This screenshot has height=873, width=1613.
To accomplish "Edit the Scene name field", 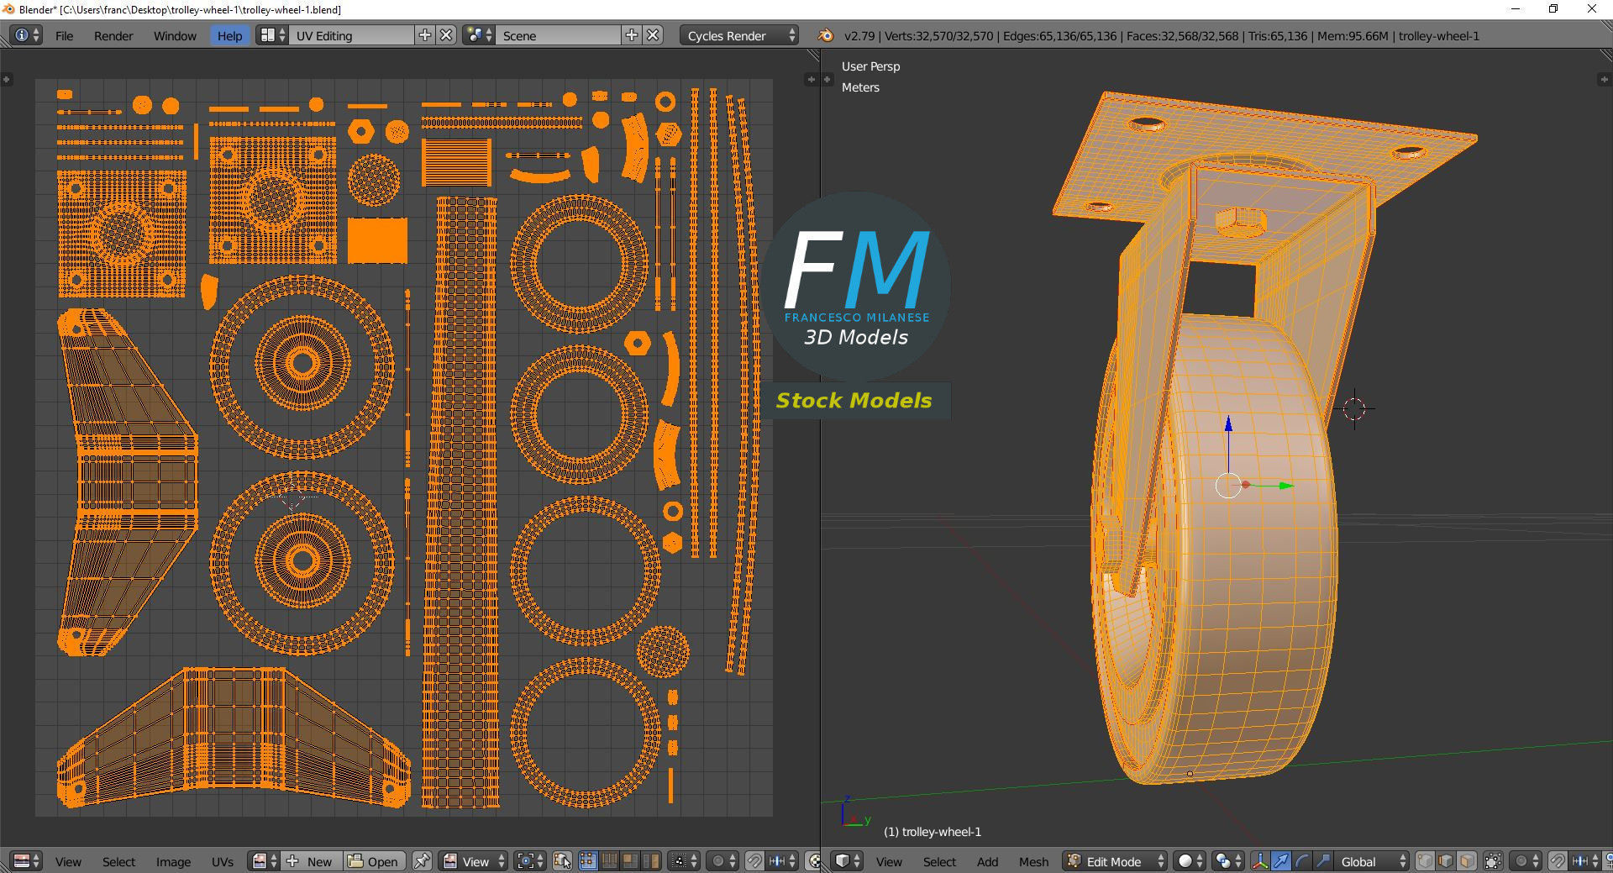I will [x=558, y=35].
